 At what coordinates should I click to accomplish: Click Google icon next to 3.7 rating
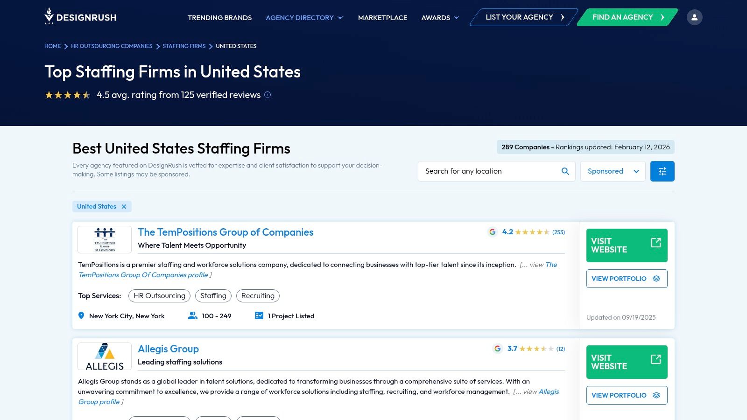click(497, 349)
